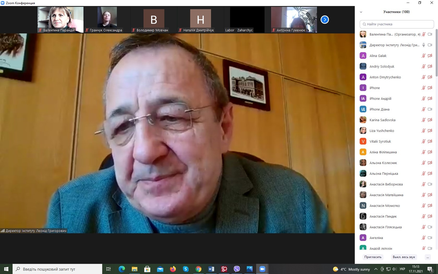Image resolution: width=438 pixels, height=274 pixels.
Task: Open Mail app from the taskbar
Action: [160, 269]
